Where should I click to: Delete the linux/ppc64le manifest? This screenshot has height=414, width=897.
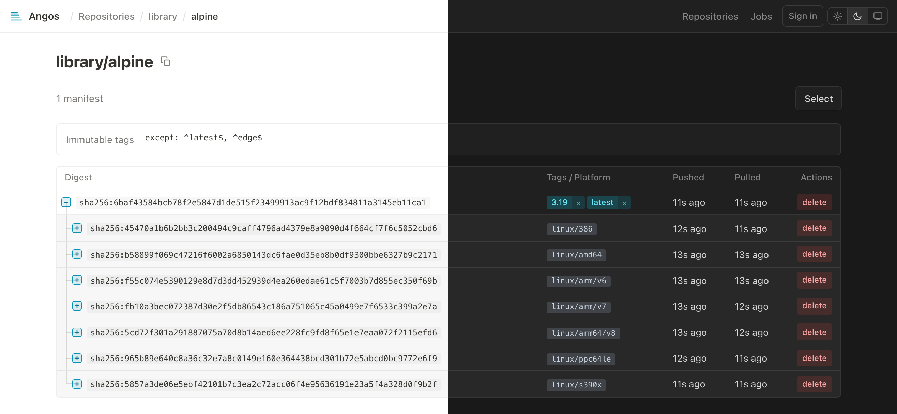[814, 358]
